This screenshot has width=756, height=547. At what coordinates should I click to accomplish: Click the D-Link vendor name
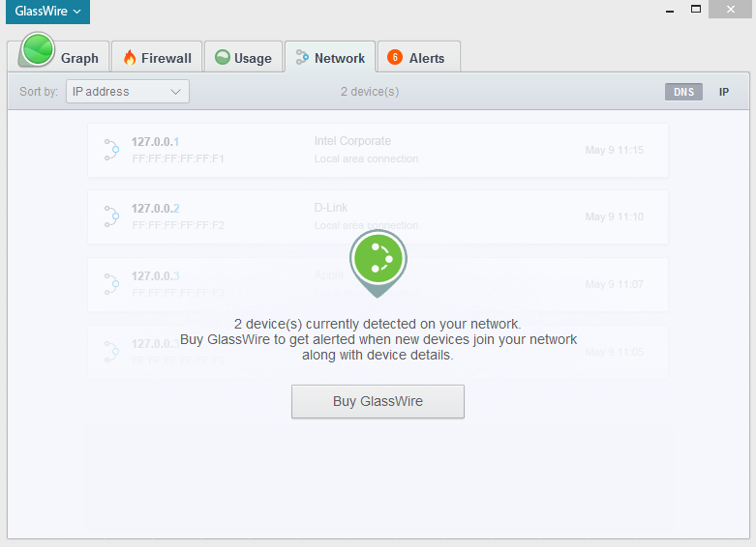tap(331, 208)
